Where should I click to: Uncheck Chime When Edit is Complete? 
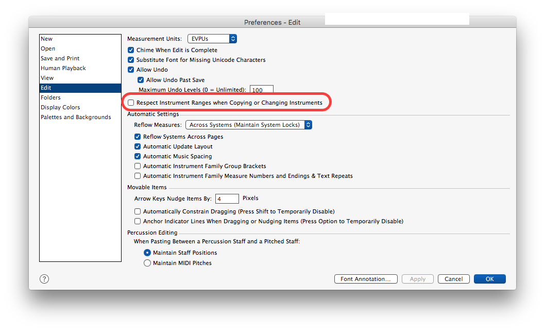coord(131,50)
